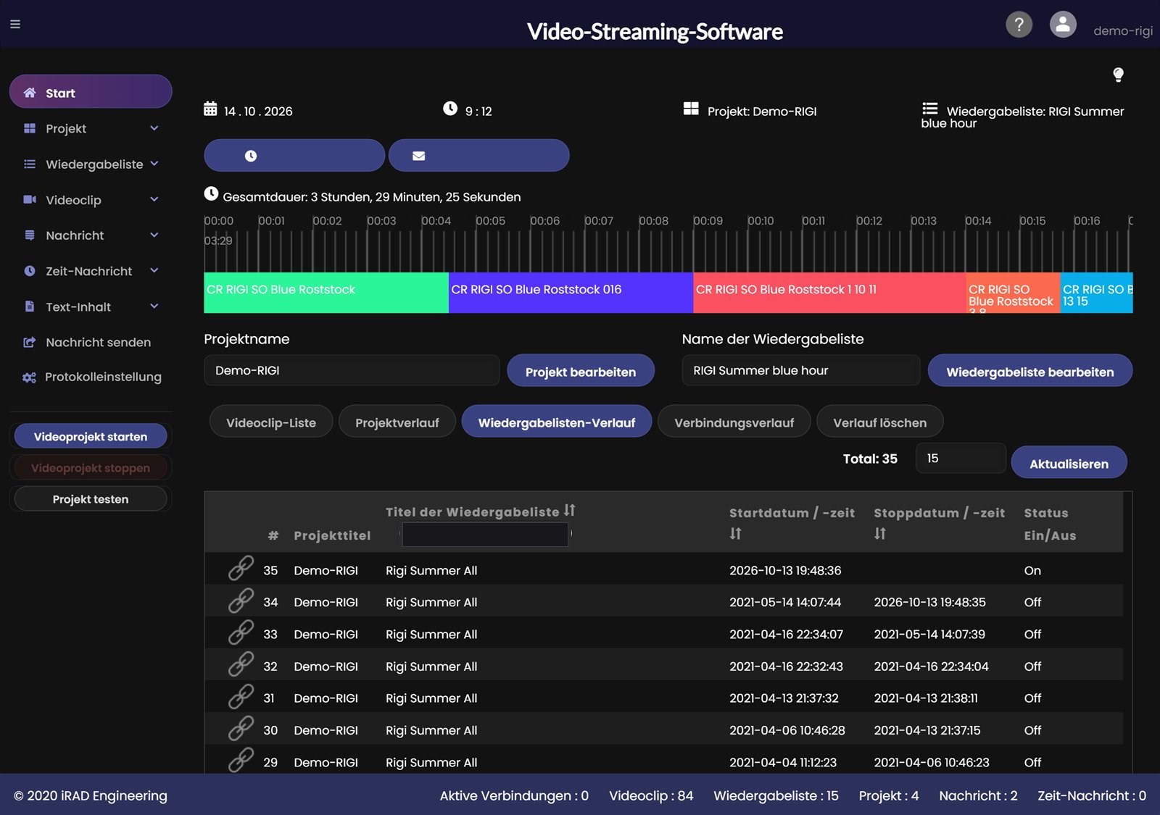Click the Verlauf löschen button
1160x815 pixels.
(x=880, y=422)
